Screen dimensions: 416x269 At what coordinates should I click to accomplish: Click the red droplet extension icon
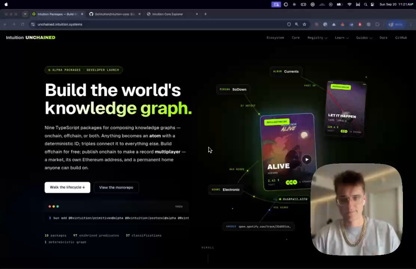(360, 24)
